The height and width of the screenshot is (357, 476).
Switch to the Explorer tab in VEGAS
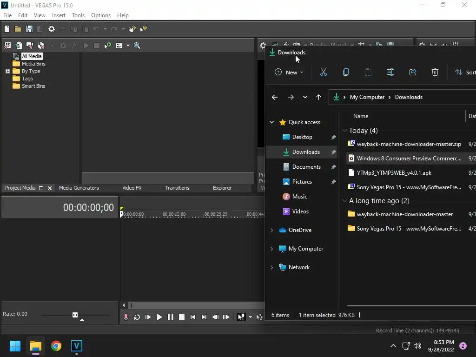[222, 188]
